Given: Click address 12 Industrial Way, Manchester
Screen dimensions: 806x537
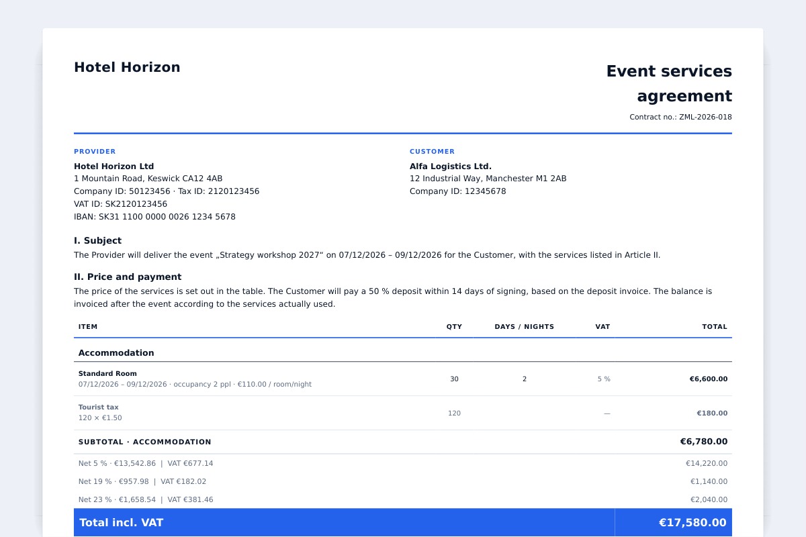Looking at the screenshot, I should [488, 179].
